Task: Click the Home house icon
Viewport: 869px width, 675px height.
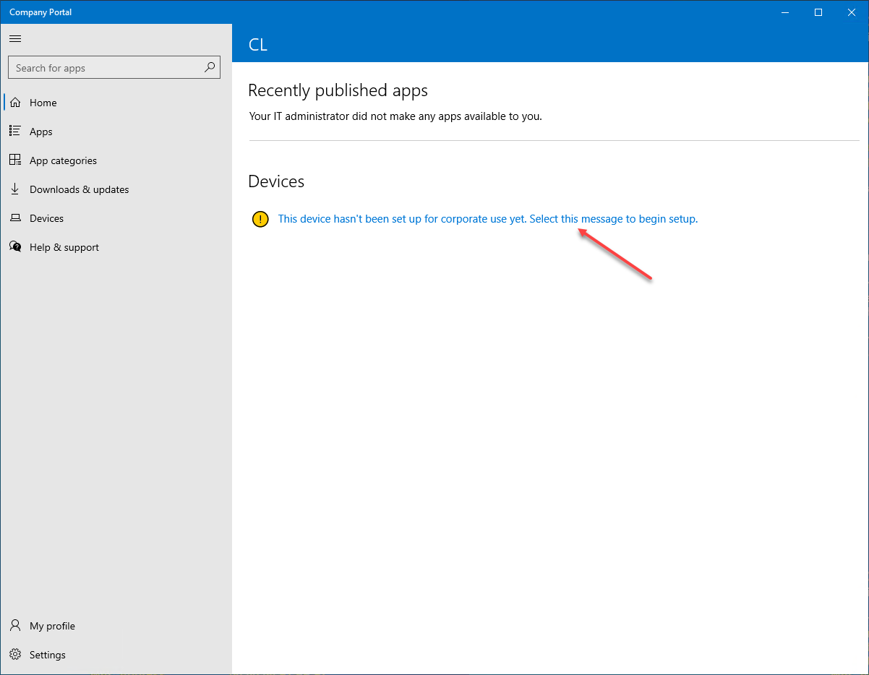Action: tap(15, 103)
